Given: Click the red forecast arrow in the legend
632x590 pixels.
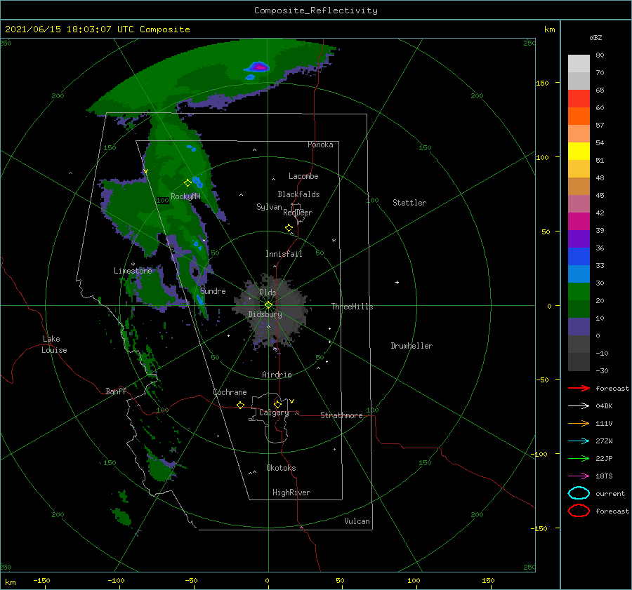Looking at the screenshot, I should (x=579, y=388).
